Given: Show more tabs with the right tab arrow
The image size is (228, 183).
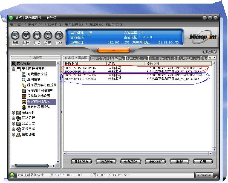Looking at the screenshot, I should pyautogui.click(x=214, y=57).
